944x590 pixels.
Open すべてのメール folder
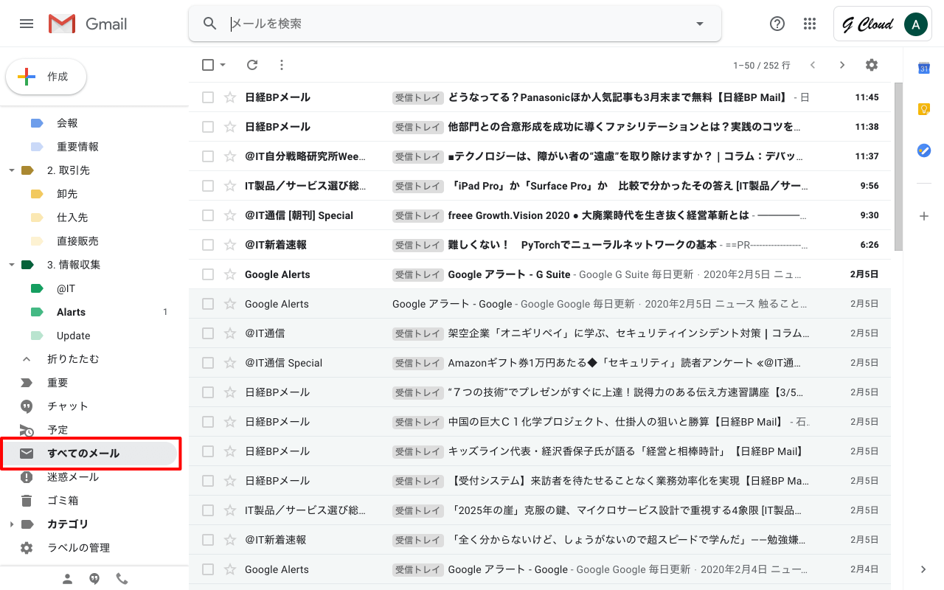(x=88, y=454)
